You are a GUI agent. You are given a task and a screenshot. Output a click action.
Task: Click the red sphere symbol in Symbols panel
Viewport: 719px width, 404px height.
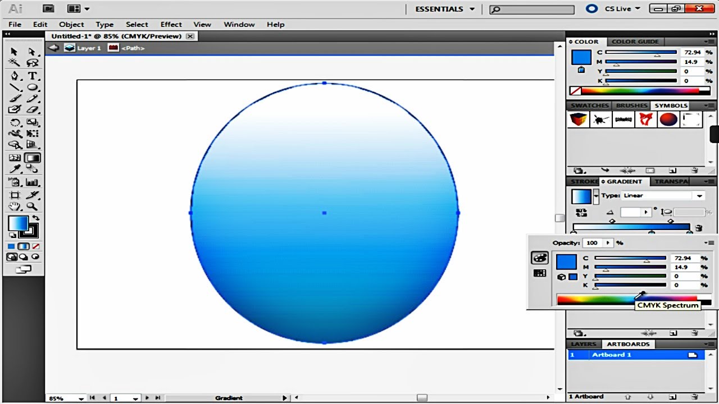[x=668, y=119]
